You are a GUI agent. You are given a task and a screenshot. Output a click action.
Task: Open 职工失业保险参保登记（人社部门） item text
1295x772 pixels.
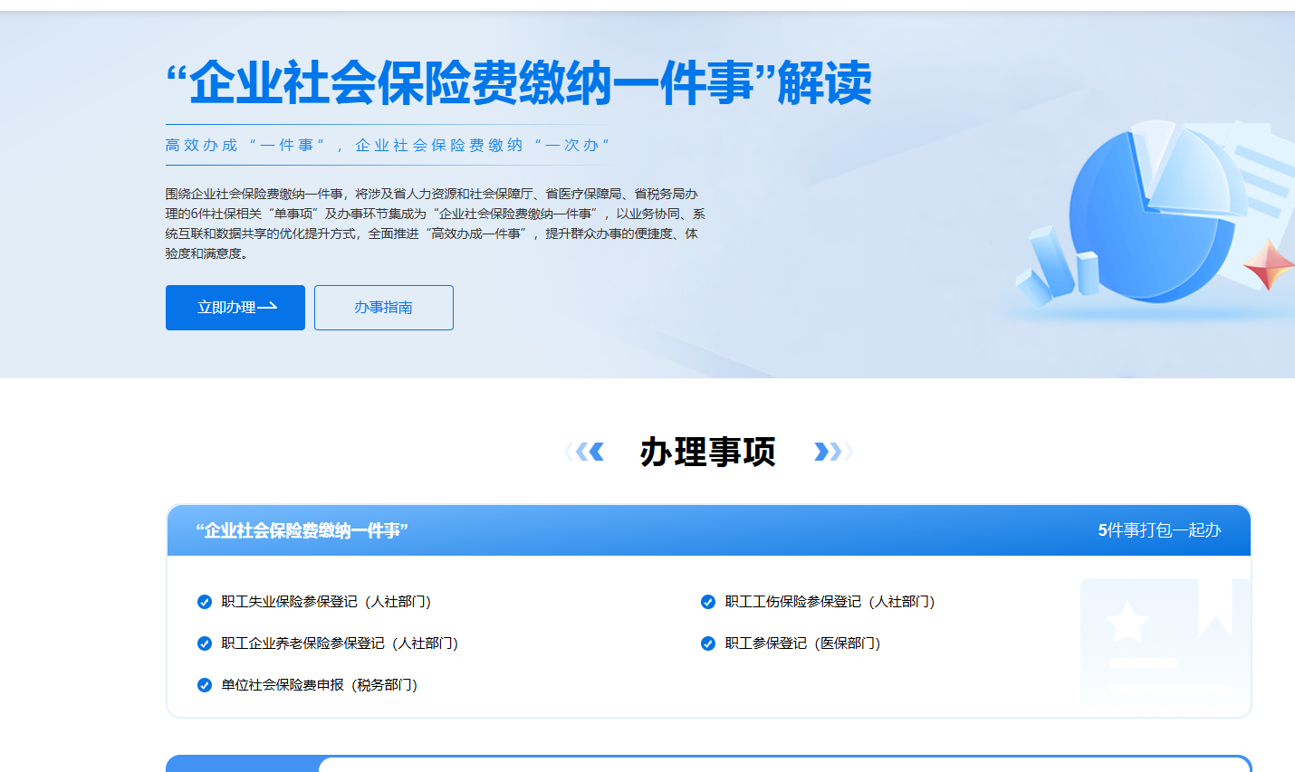point(326,602)
